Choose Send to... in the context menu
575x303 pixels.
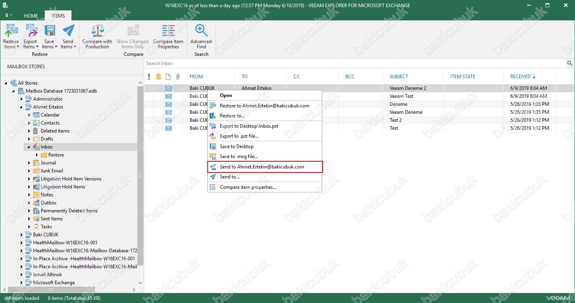tap(264, 177)
